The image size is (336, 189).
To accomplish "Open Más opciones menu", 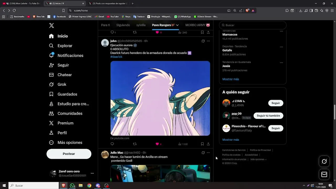I will (66, 143).
